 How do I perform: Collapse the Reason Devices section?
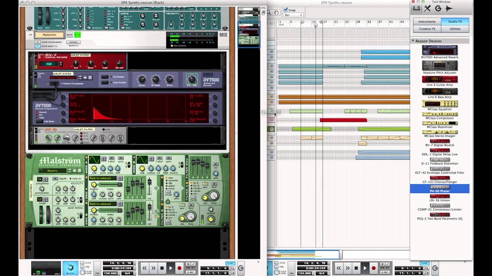pyautogui.click(x=413, y=41)
